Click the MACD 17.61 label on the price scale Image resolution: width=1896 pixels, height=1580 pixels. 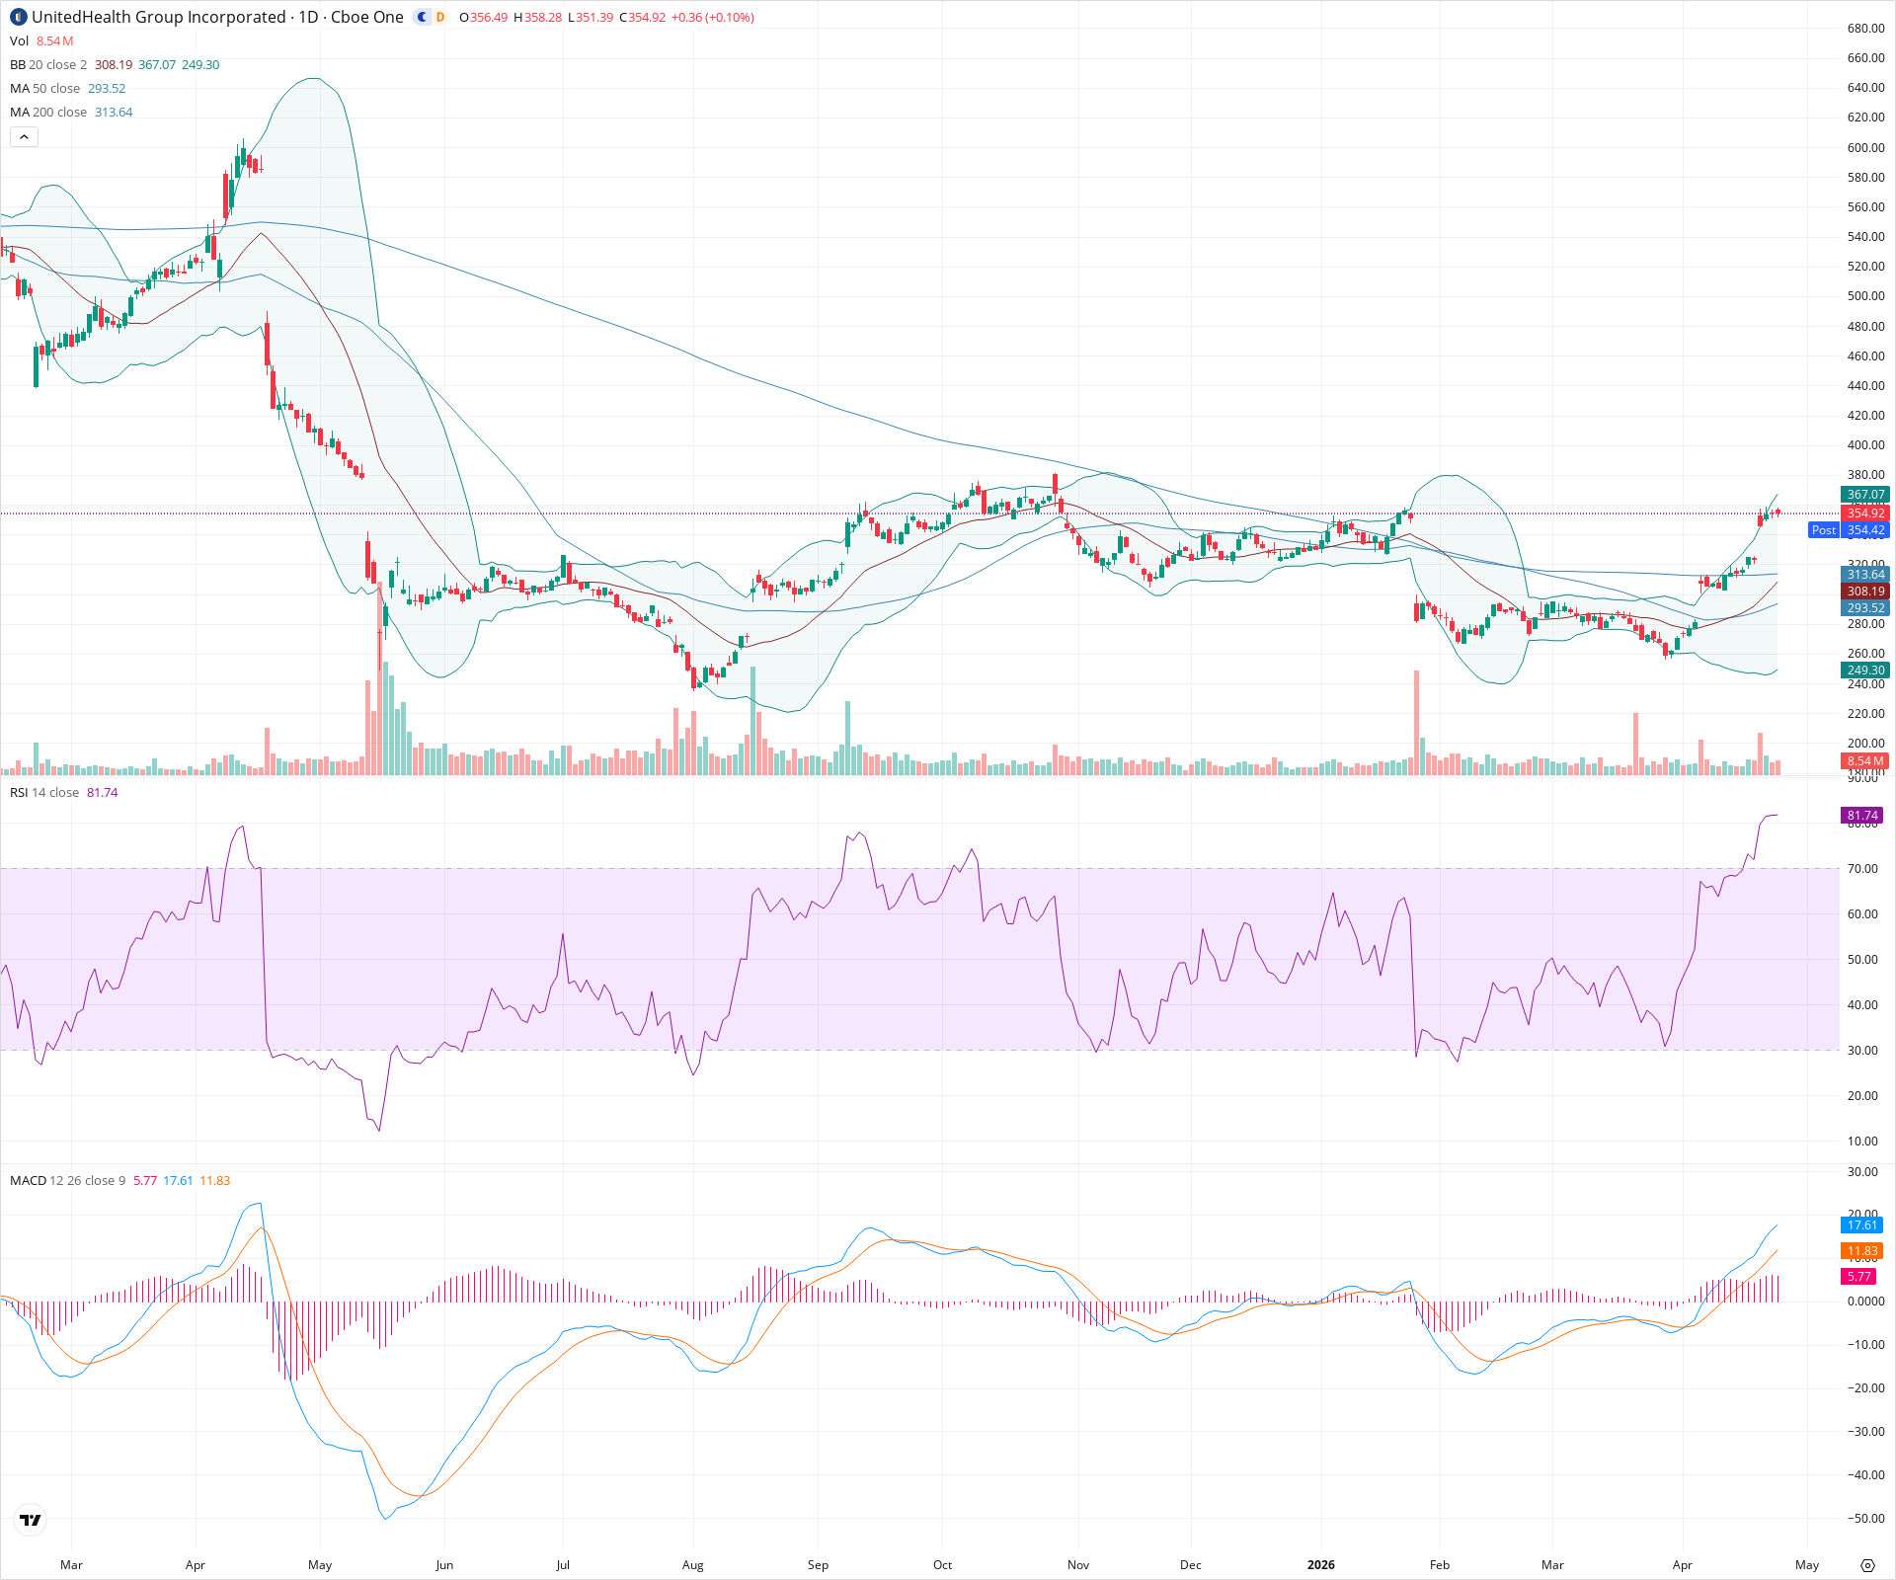click(1860, 1224)
